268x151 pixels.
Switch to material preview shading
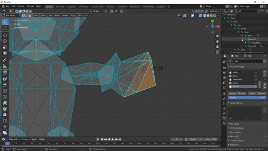click(x=211, y=16)
